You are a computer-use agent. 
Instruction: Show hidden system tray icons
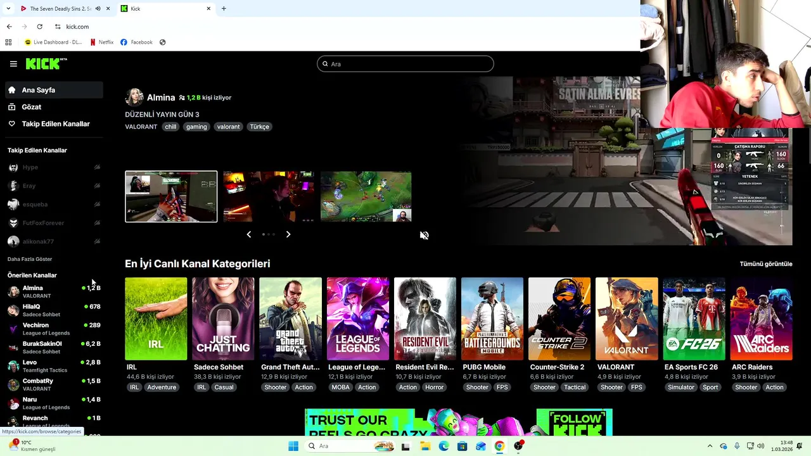coord(710,446)
